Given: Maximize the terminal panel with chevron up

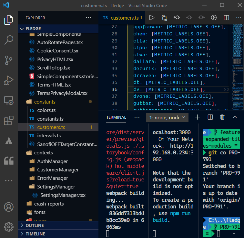Looking at the screenshot, I should click(x=235, y=117).
